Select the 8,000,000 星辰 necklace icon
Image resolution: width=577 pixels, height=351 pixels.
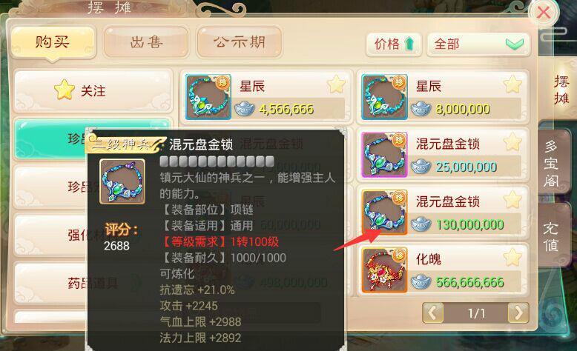click(385, 97)
